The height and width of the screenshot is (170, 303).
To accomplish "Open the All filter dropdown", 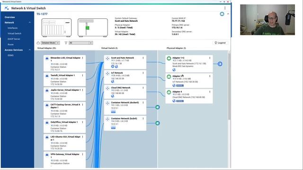I will tap(81, 43).
